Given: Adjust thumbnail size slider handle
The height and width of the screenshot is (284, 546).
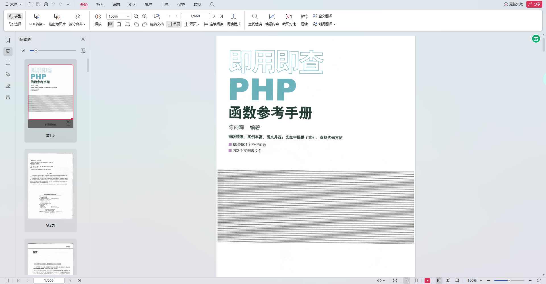Looking at the screenshot, I should [36, 51].
